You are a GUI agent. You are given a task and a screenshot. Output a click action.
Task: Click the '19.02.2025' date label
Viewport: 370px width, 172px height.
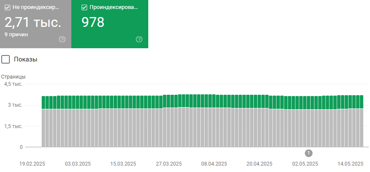[32, 164]
